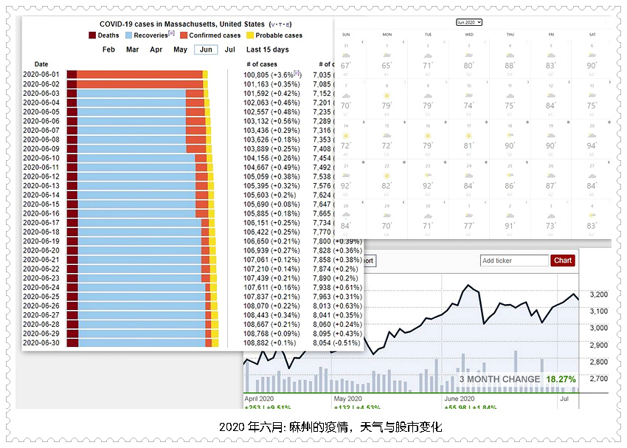Switch to the Apr tab
Screen dimensions: 627x448
[x=156, y=49]
